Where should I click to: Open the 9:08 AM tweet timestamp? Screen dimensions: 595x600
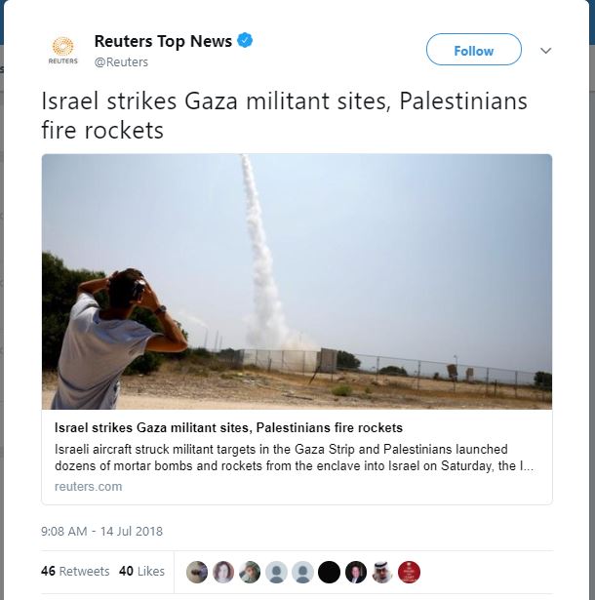point(101,531)
